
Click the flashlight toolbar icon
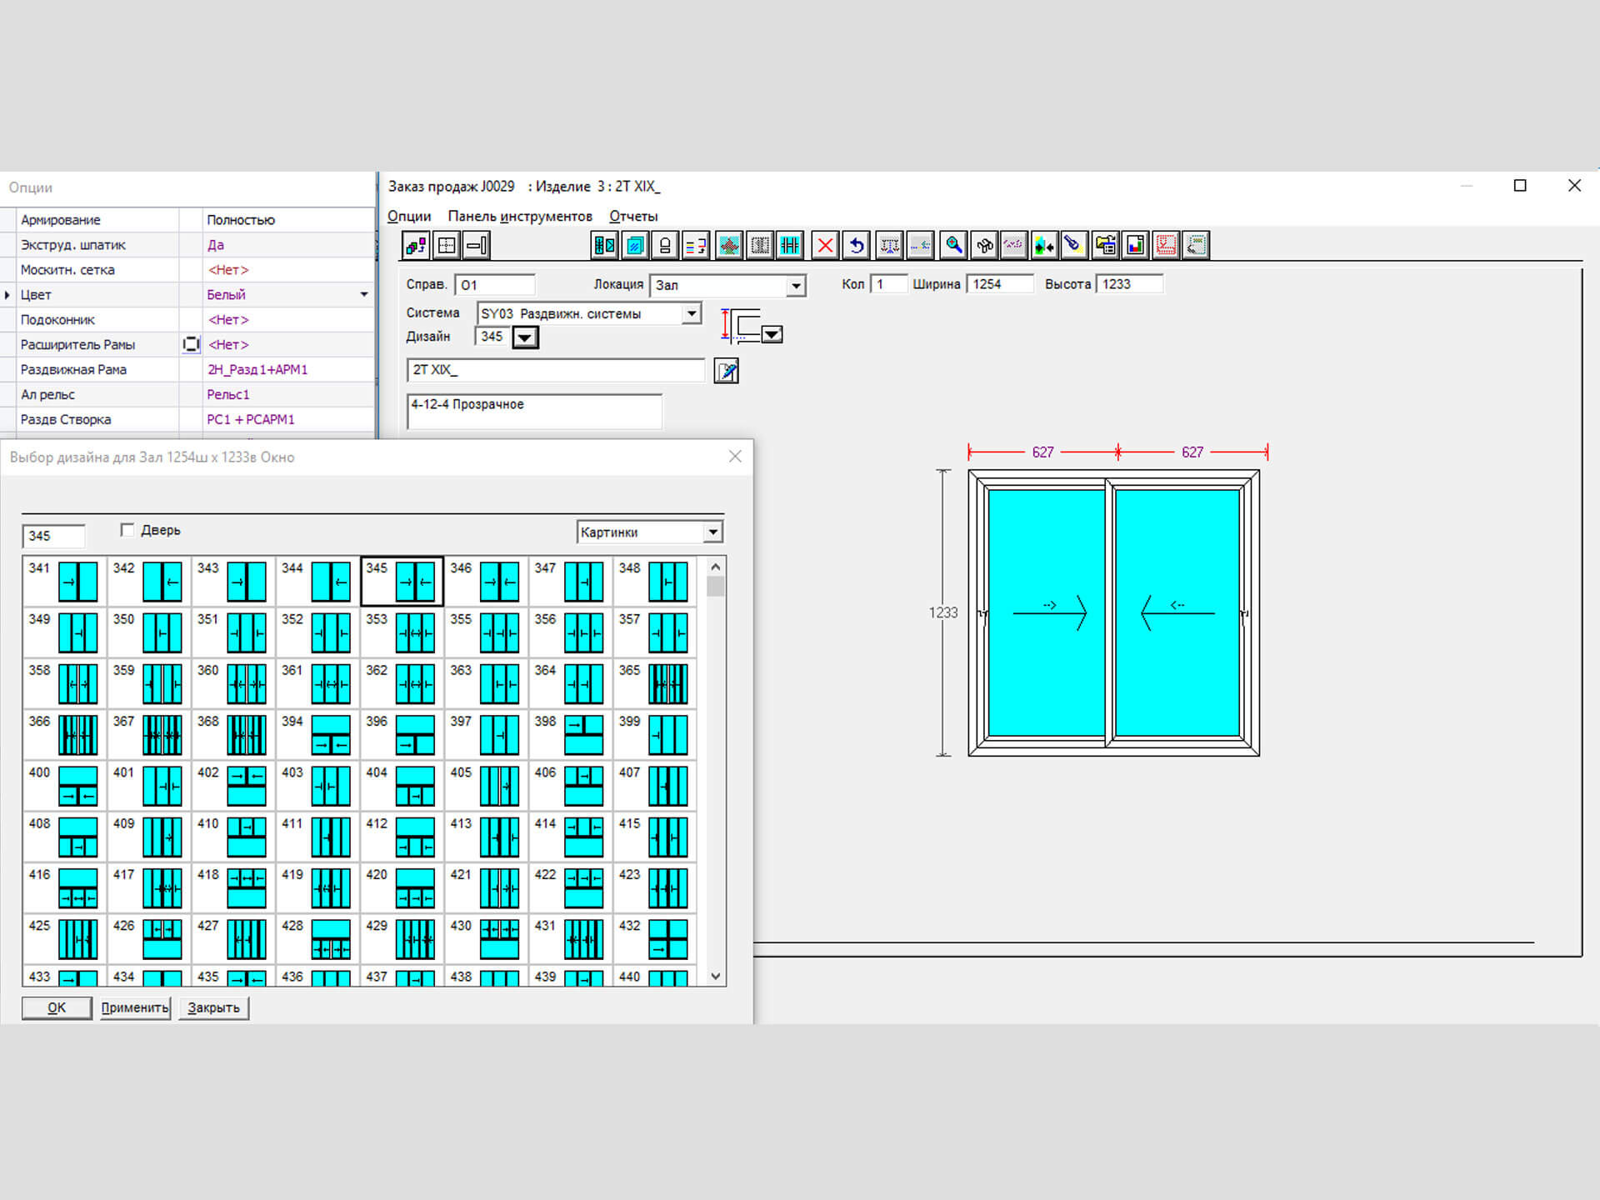1073,245
